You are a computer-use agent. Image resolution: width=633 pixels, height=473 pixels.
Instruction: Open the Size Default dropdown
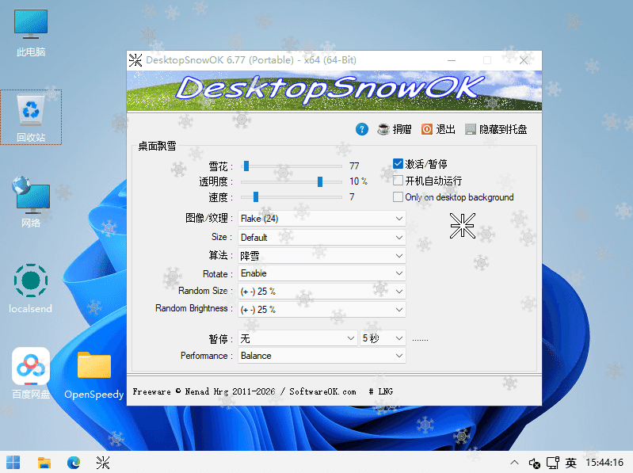[322, 238]
